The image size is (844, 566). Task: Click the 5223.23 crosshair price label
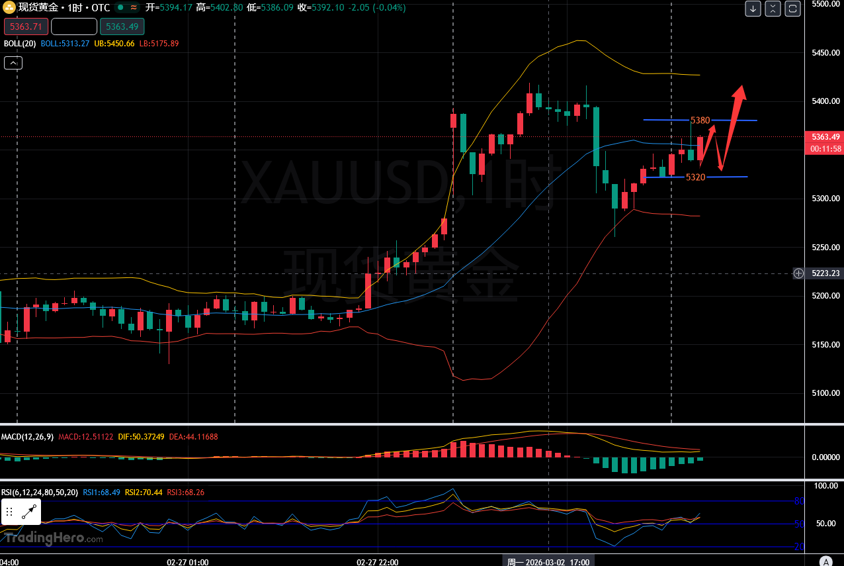[825, 273]
